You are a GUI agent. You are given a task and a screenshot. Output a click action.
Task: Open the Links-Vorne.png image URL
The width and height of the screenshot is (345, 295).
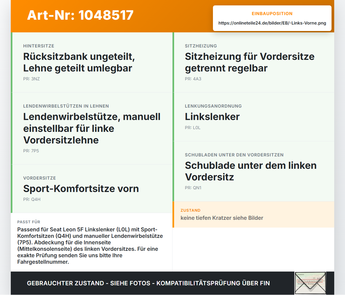coord(272,23)
